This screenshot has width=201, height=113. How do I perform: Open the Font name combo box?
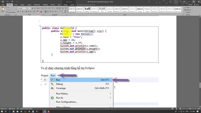pyautogui.click(x=22, y=8)
